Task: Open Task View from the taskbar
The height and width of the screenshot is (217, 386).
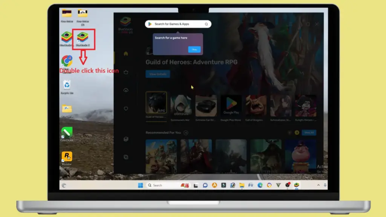Action: click(196, 185)
